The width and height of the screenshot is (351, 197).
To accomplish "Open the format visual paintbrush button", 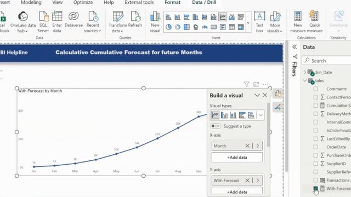I will pos(278,107).
